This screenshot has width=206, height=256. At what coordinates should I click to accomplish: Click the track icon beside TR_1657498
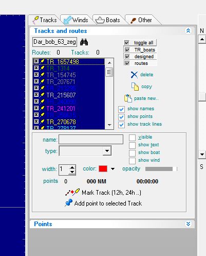[x=42, y=61]
